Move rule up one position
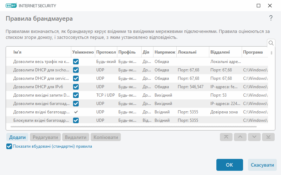Screen dimensions: 281x175 click(240, 137)
